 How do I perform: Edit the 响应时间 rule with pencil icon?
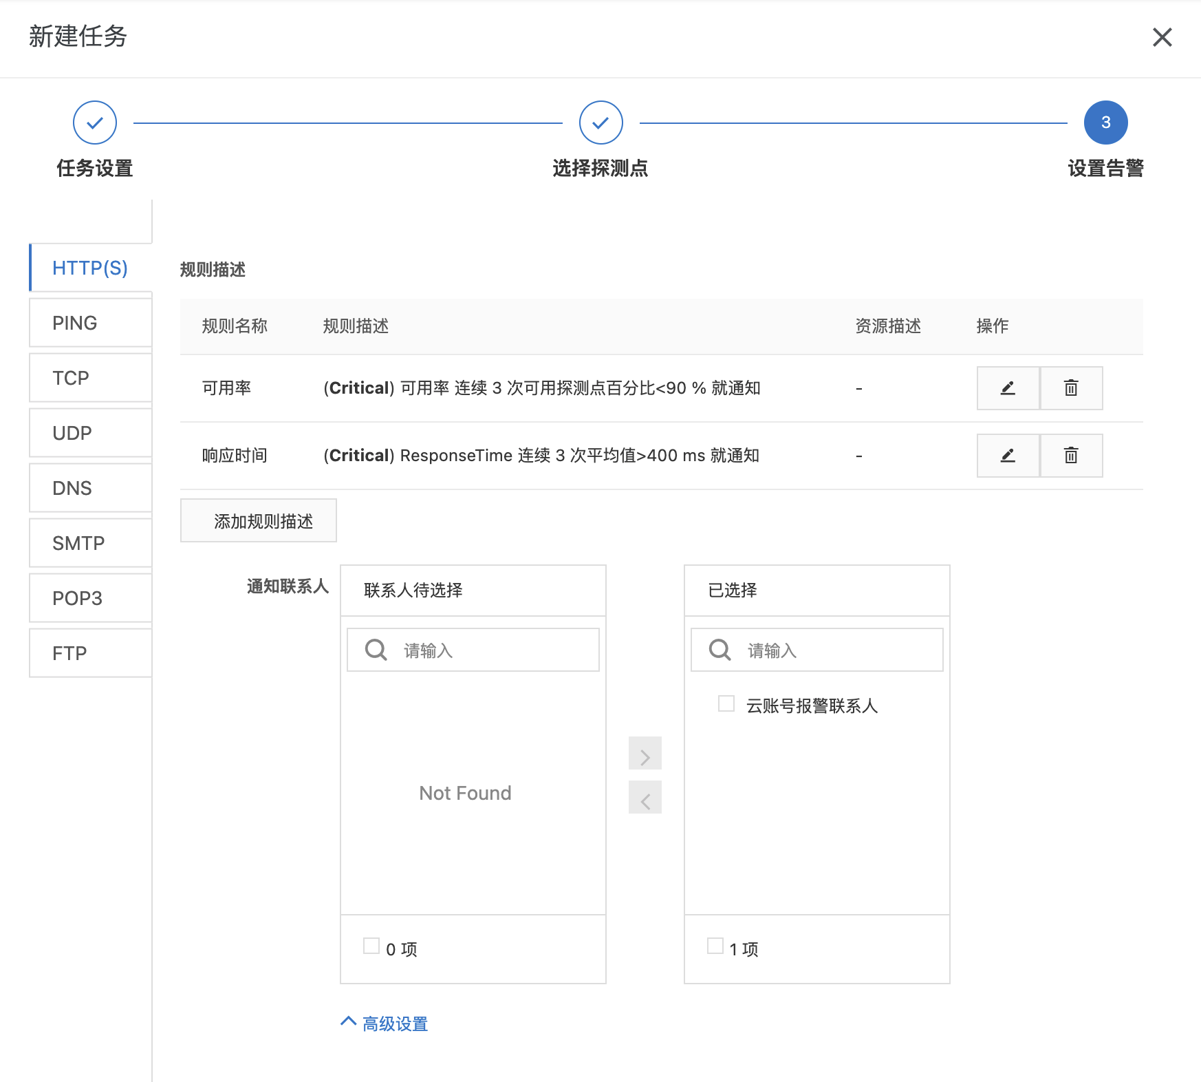coord(1008,456)
